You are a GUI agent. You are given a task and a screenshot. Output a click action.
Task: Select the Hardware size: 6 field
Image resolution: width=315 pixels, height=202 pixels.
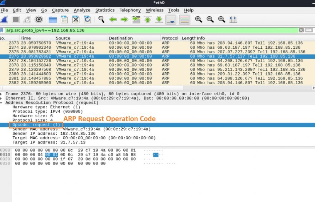(x=33, y=116)
